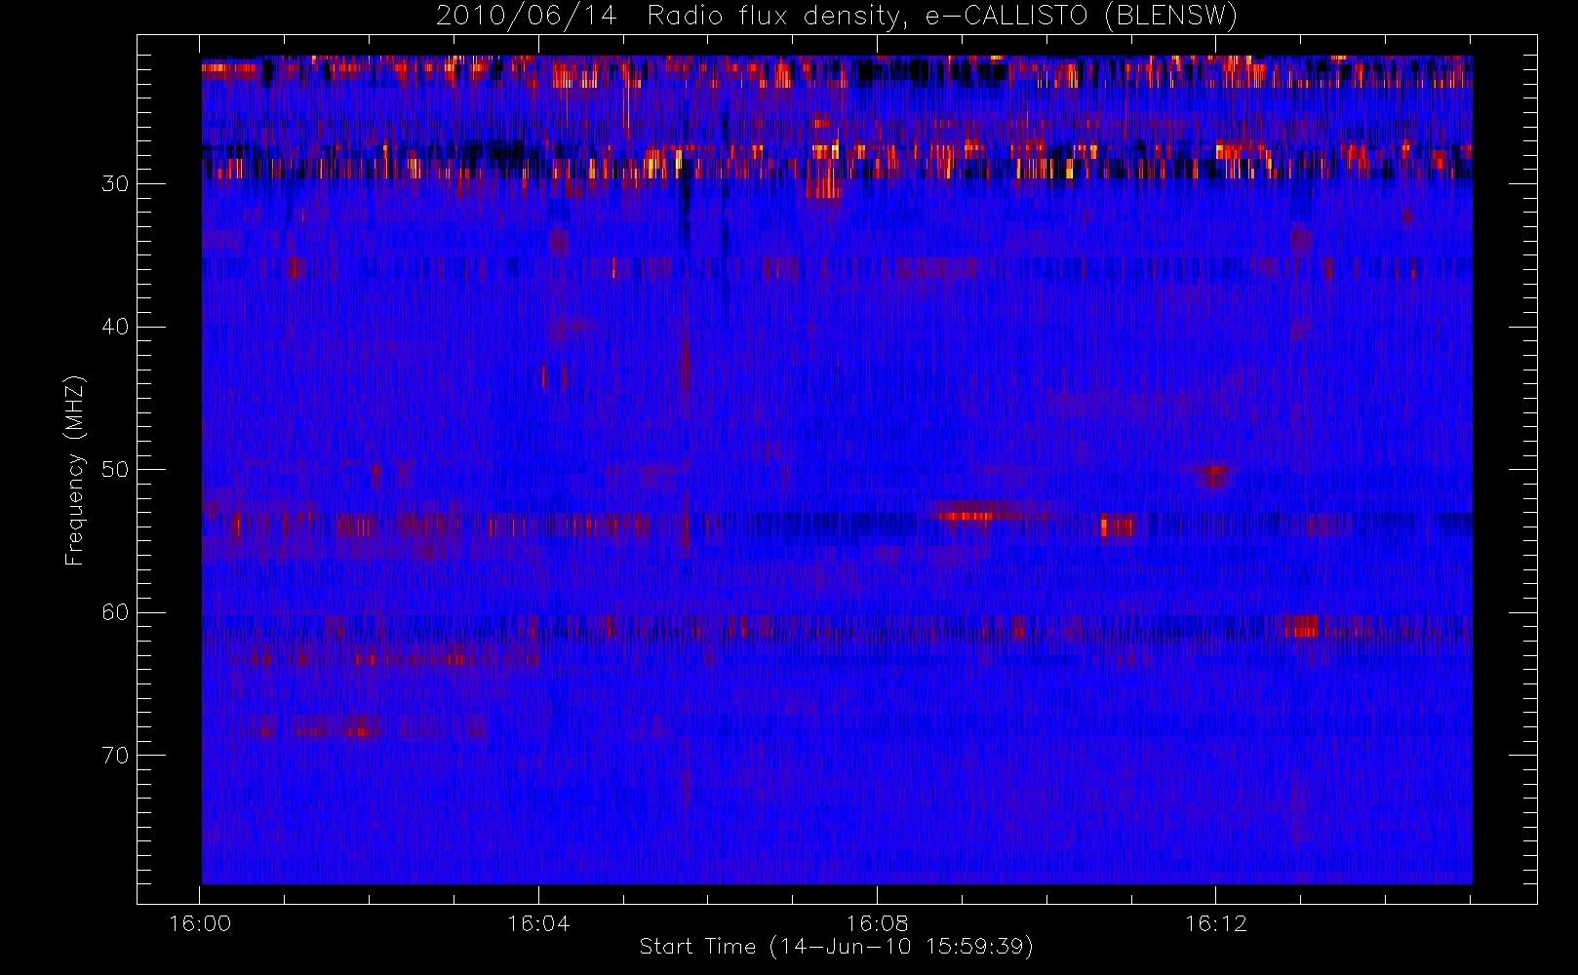Click the '40' frequency tick label

pos(115,327)
